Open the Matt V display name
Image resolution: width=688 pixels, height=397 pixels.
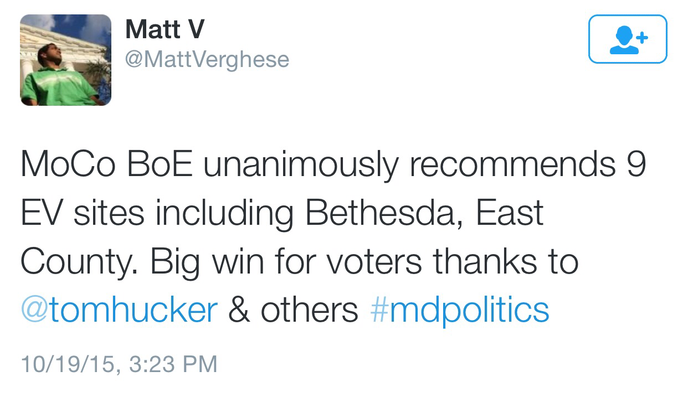(x=165, y=29)
